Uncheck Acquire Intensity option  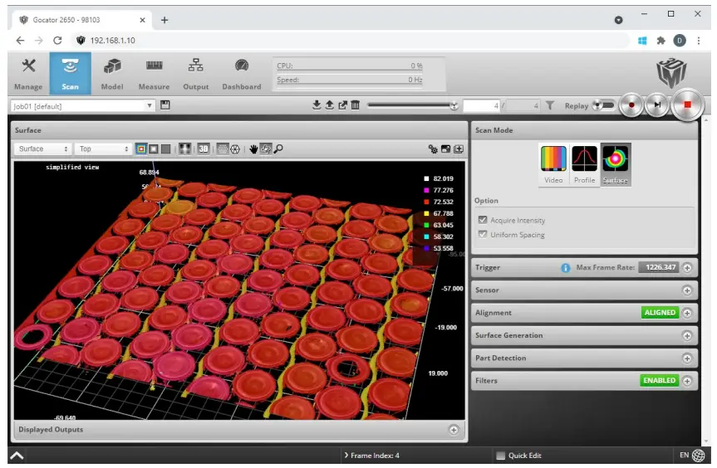click(483, 221)
